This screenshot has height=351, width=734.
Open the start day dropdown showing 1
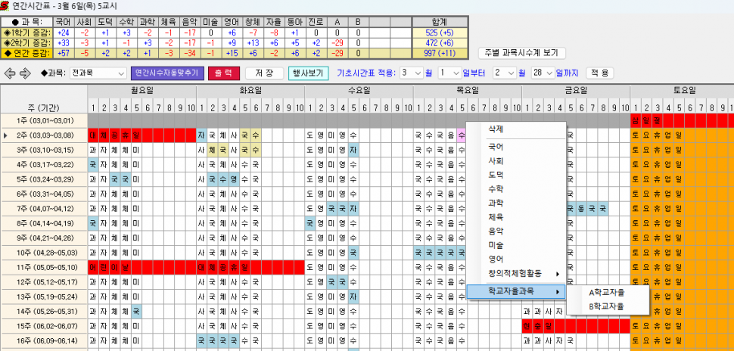click(449, 73)
